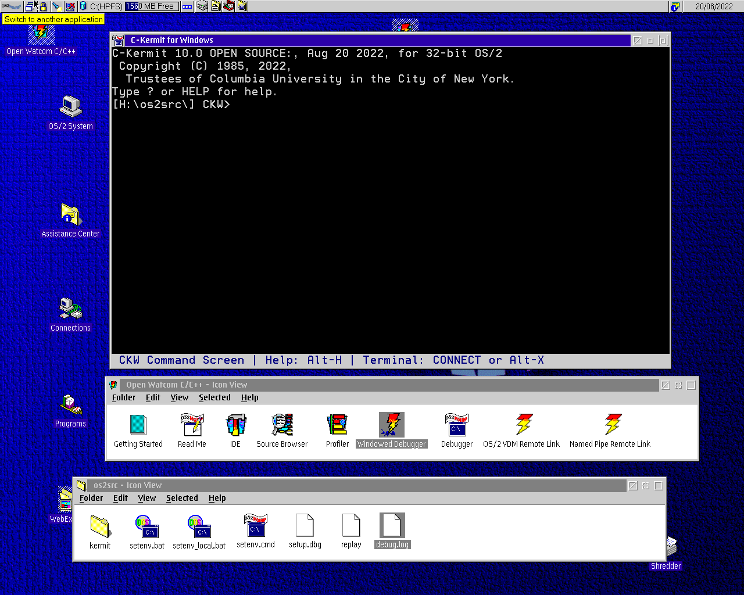Image resolution: width=744 pixels, height=595 pixels.
Task: Select the IDE icon
Action: tap(235, 431)
